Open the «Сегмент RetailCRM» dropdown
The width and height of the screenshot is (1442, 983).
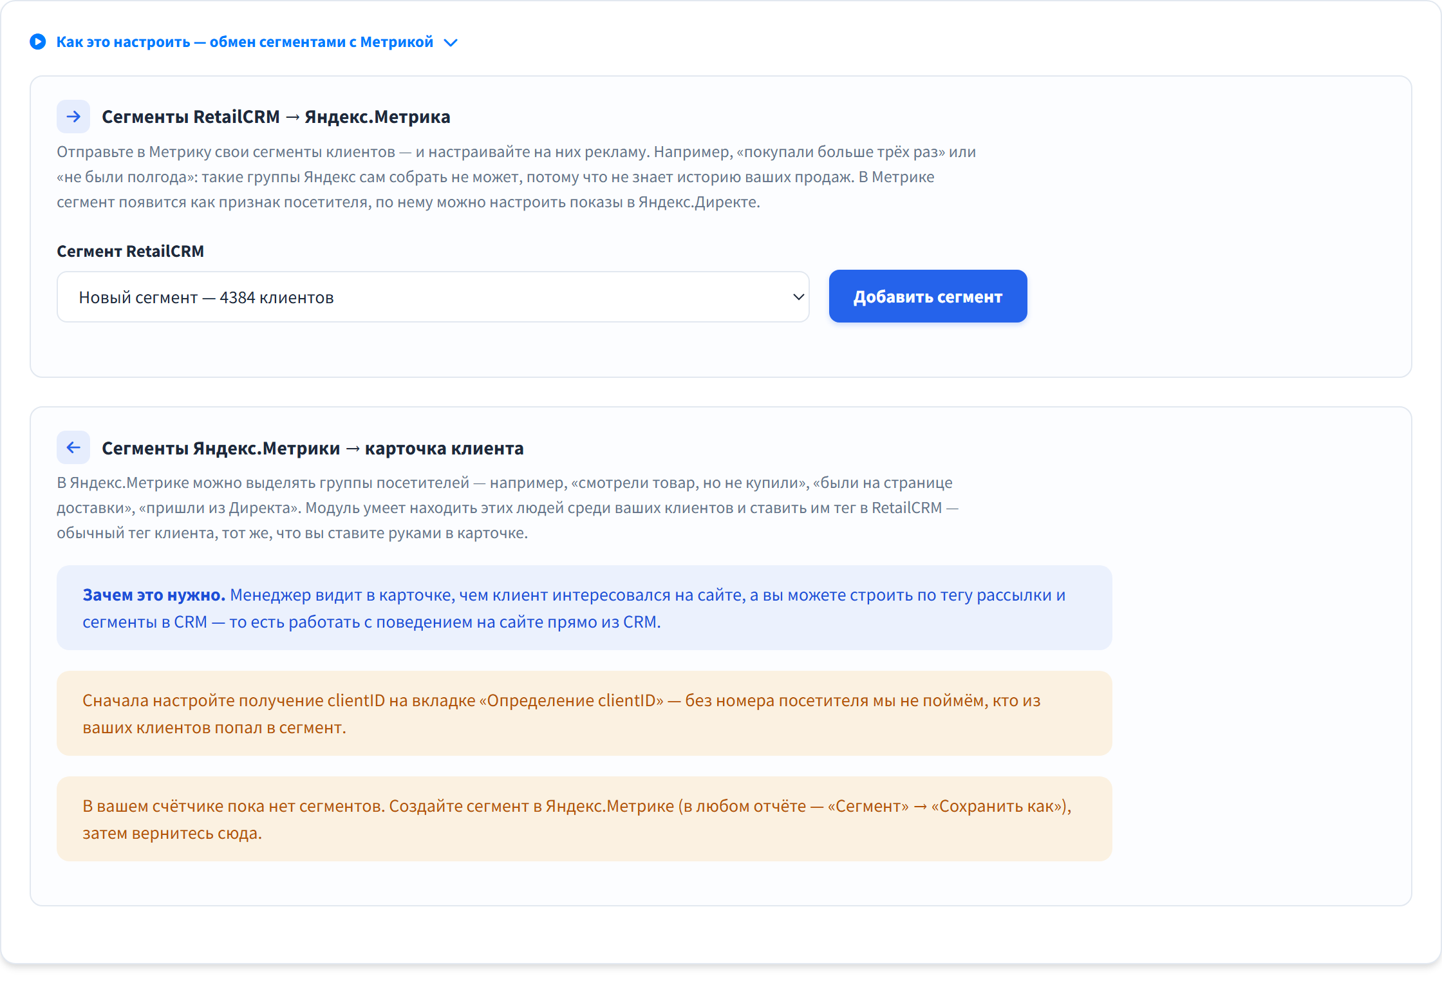pos(433,297)
